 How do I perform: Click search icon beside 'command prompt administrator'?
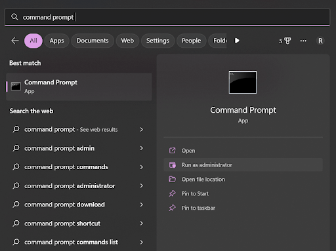[x=16, y=185]
